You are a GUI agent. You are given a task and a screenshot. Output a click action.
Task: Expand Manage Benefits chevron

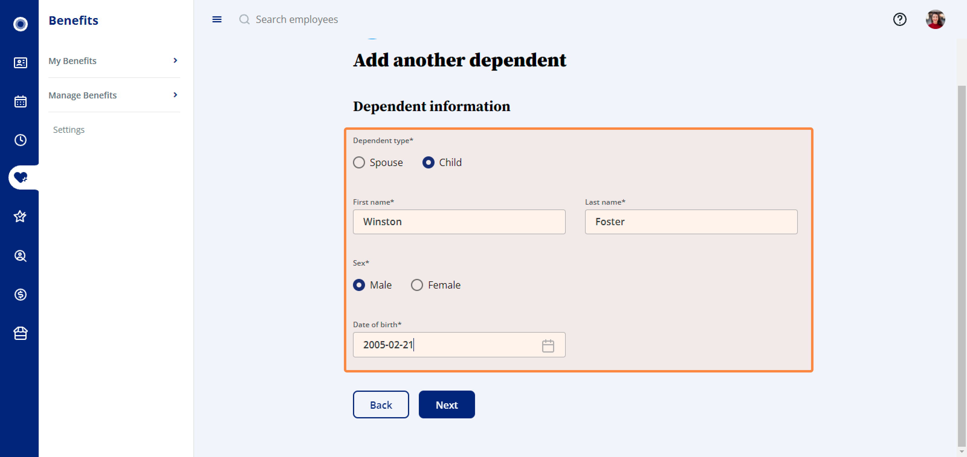[175, 95]
